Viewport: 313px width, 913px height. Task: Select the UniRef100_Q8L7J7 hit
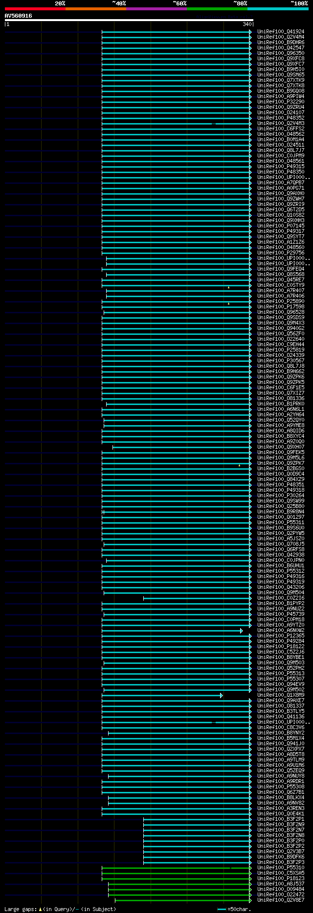(x=281, y=150)
